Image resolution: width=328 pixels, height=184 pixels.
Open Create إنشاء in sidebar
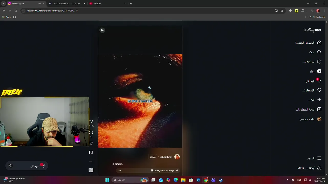click(315, 100)
